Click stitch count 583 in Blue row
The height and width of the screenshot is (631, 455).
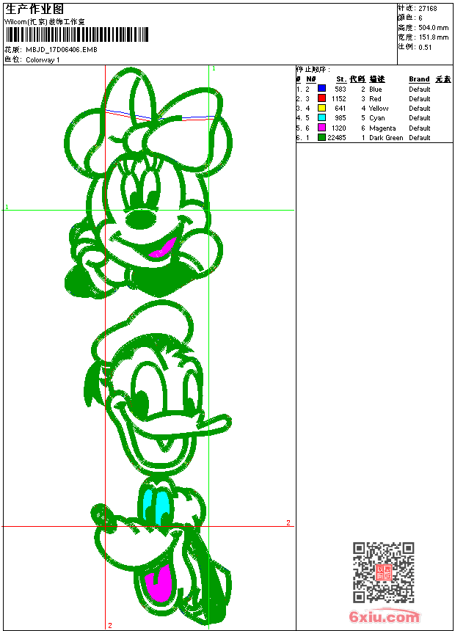pyautogui.click(x=341, y=90)
